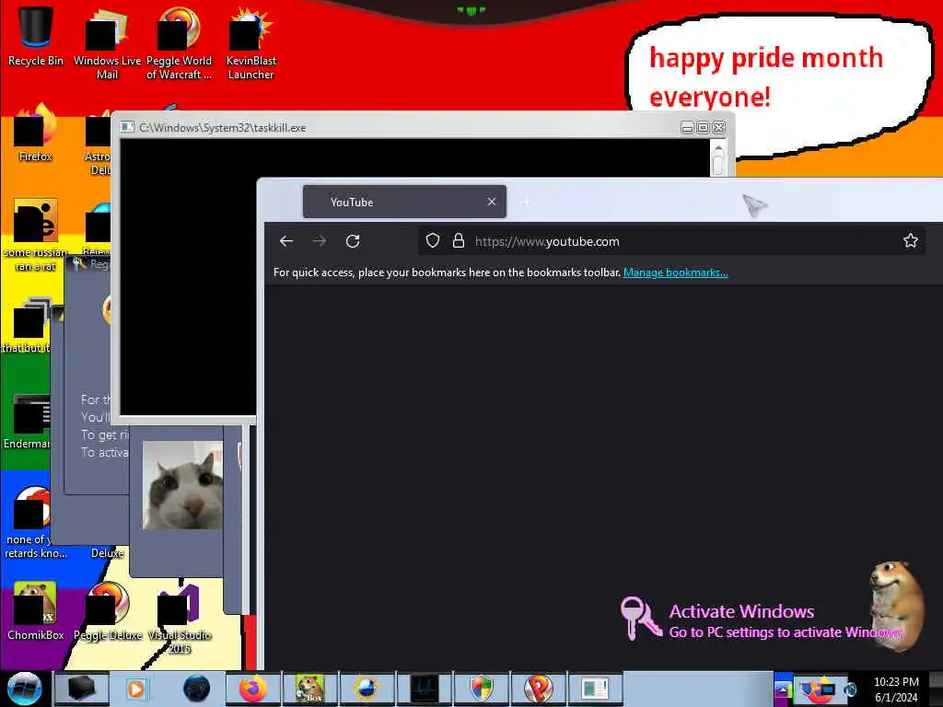Go back using the browser back arrow
The height and width of the screenshot is (707, 943).
coord(286,241)
